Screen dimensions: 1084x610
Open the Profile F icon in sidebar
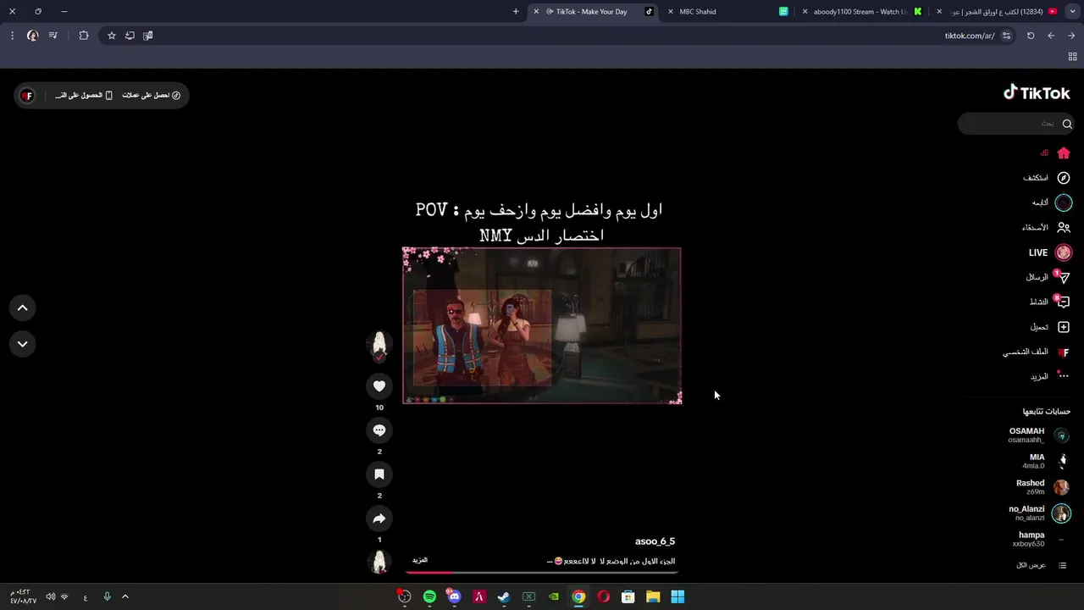coord(1064,352)
